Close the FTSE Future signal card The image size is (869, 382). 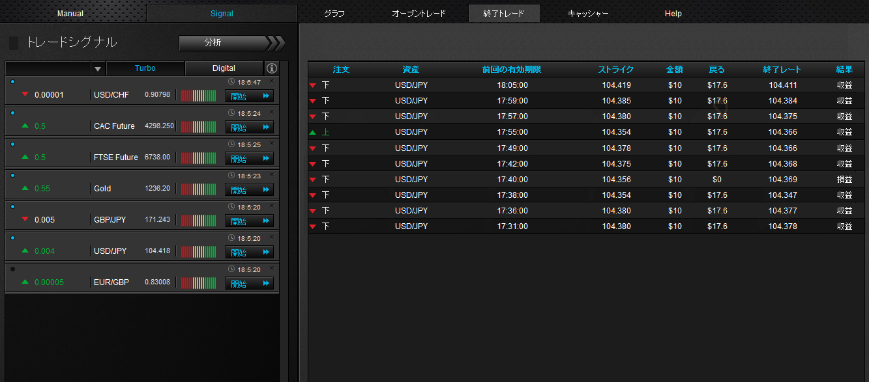click(x=272, y=144)
